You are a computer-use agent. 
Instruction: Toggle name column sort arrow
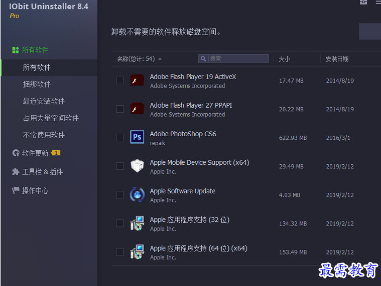[160, 59]
